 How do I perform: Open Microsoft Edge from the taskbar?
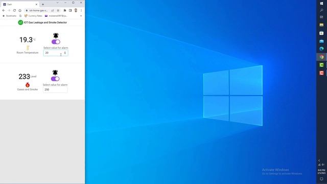[x=321, y=49]
